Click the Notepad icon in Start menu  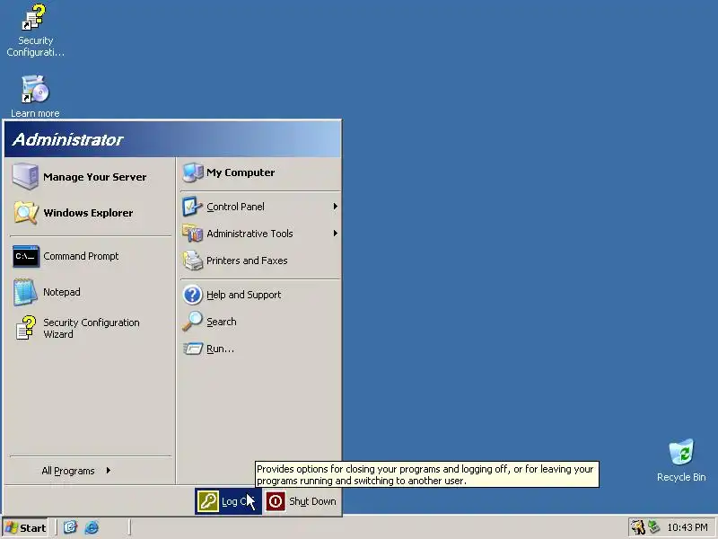(x=26, y=292)
